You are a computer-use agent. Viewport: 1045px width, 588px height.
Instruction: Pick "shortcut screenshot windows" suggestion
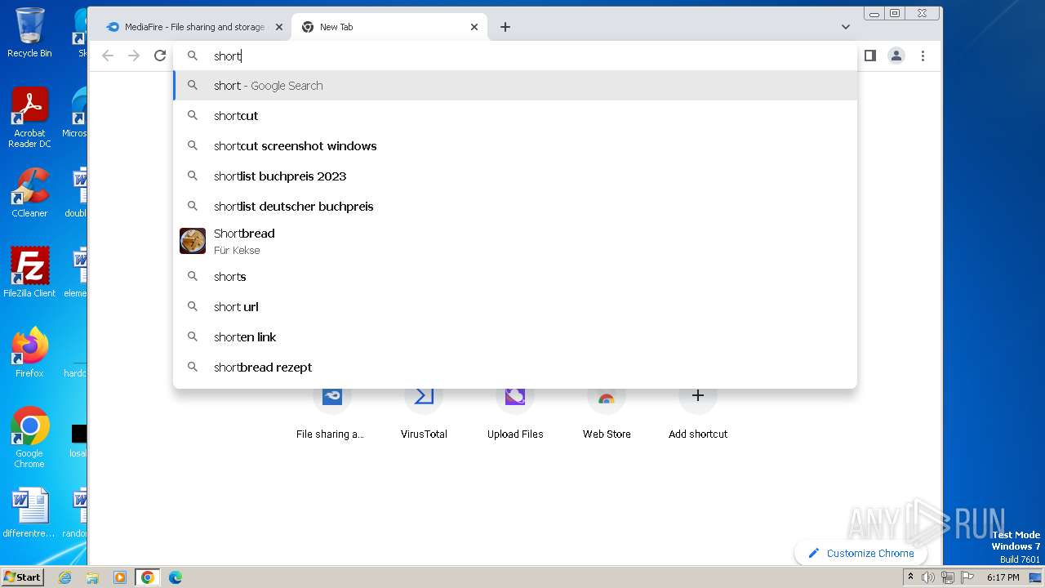[515, 146]
